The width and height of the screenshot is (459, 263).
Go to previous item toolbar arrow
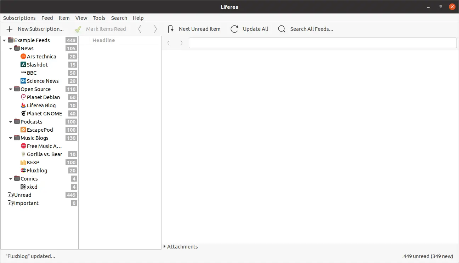pos(140,29)
